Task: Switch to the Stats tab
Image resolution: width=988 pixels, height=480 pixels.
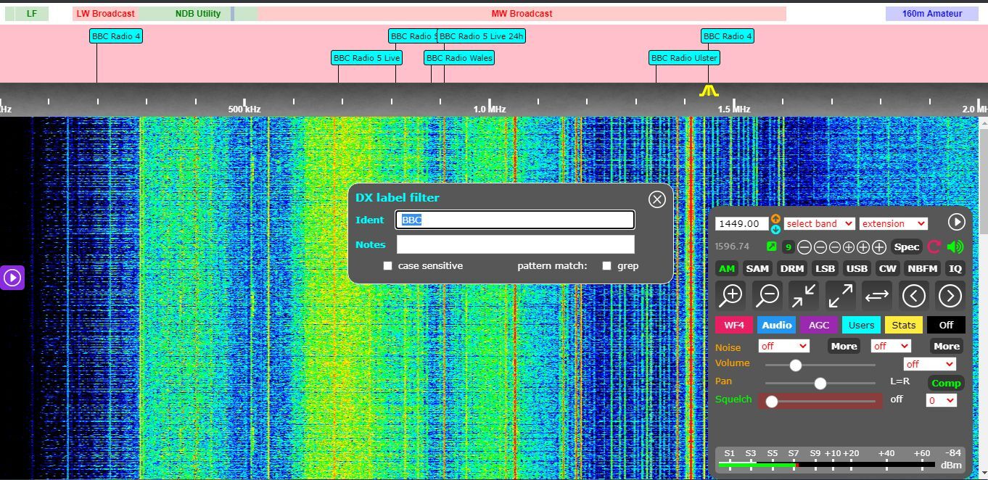Action: point(903,325)
